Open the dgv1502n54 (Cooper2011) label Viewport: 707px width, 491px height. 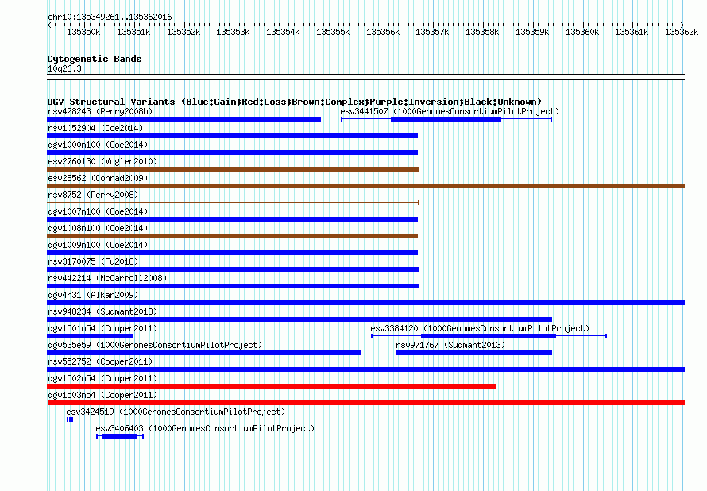pos(102,378)
